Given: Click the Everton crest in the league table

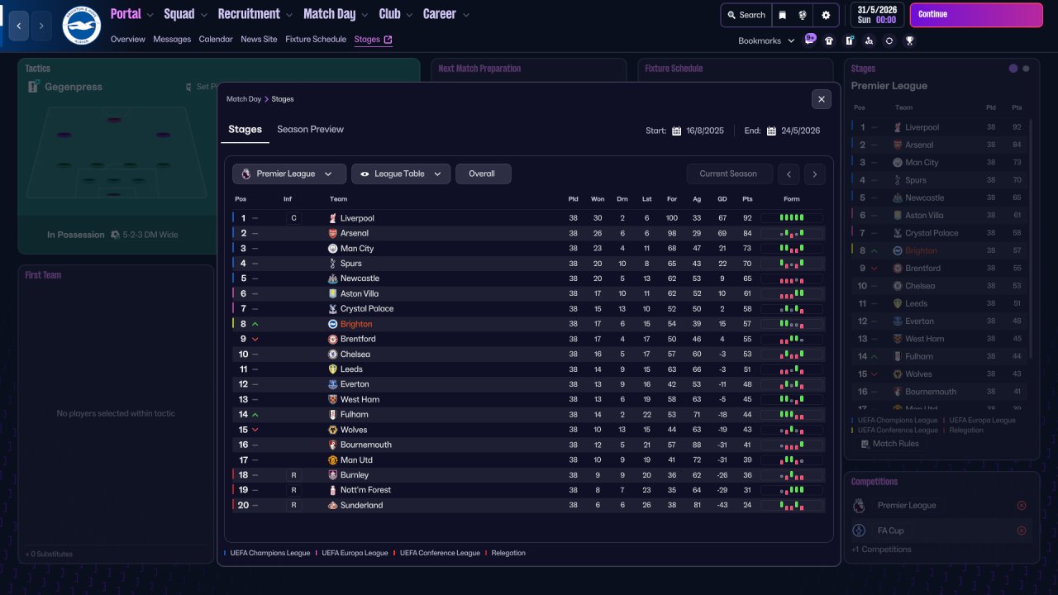Looking at the screenshot, I should (x=333, y=384).
